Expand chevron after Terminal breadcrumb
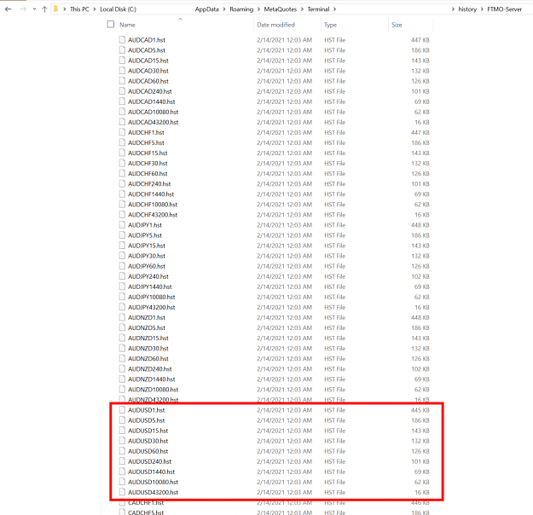 334,9
